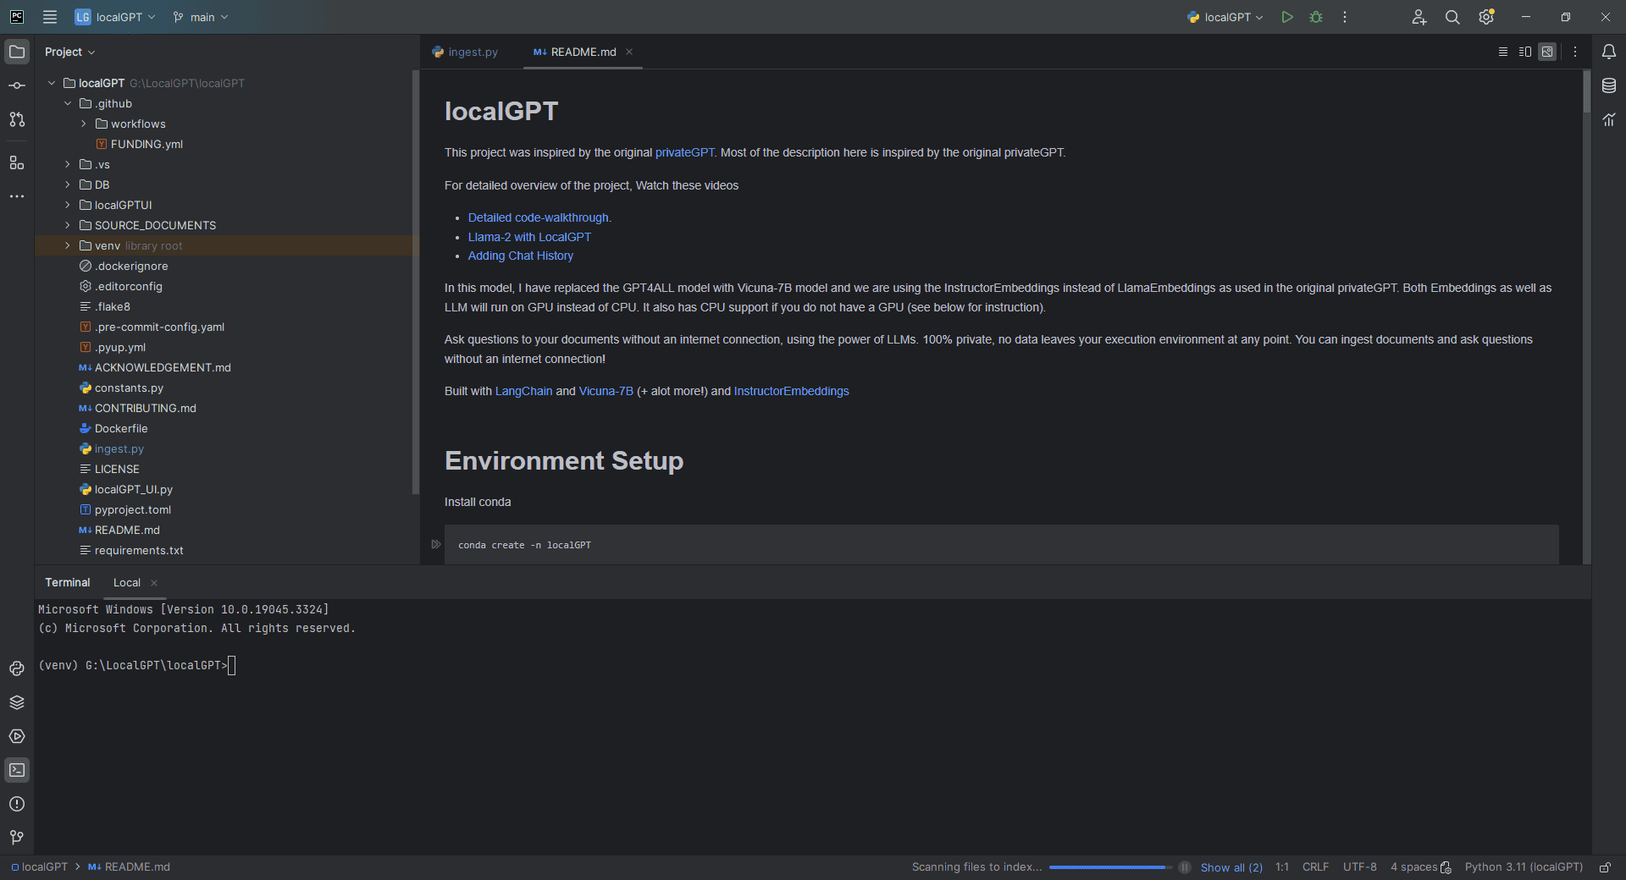
Task: Expand the SOURCE_DOCUMENTS folder
Action: click(68, 225)
